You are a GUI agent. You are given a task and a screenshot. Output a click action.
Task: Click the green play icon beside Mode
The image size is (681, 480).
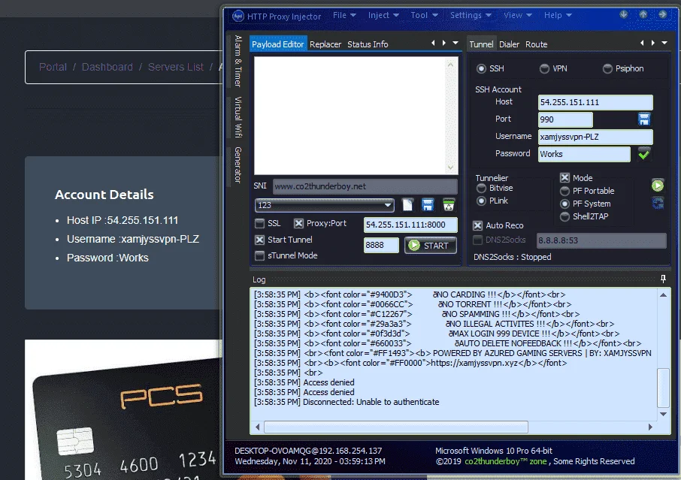click(x=658, y=186)
